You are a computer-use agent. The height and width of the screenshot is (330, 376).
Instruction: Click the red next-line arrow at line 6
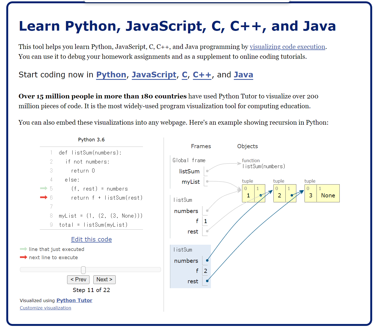click(44, 197)
